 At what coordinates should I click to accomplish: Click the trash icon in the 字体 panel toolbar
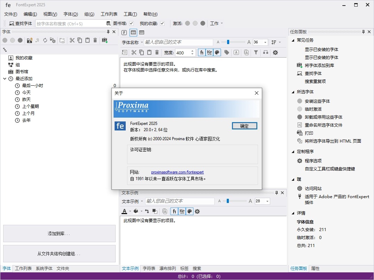95,40
